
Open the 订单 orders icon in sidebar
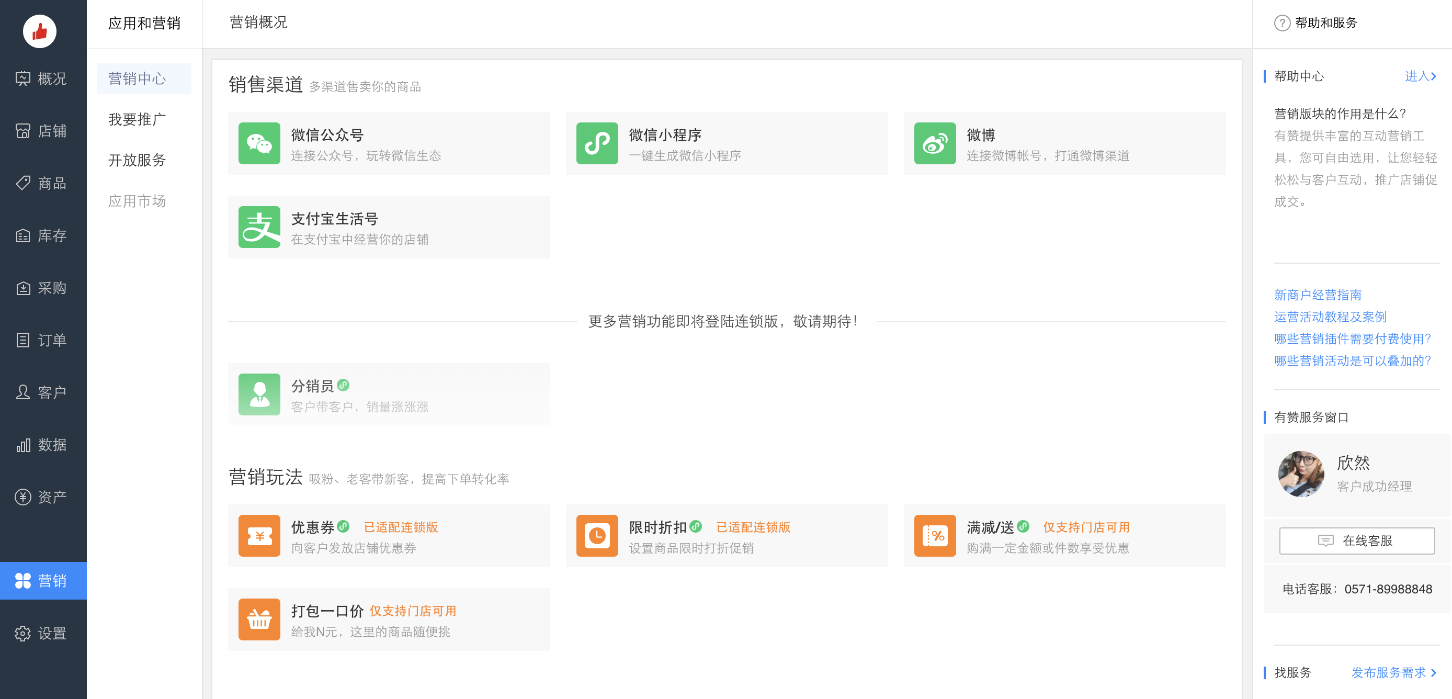(x=22, y=340)
